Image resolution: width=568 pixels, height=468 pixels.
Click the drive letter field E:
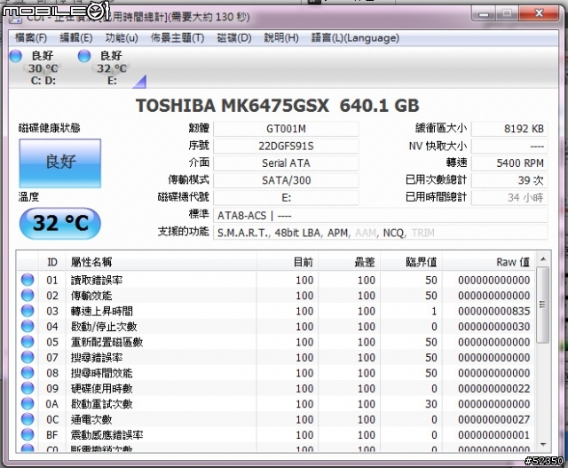click(x=286, y=198)
